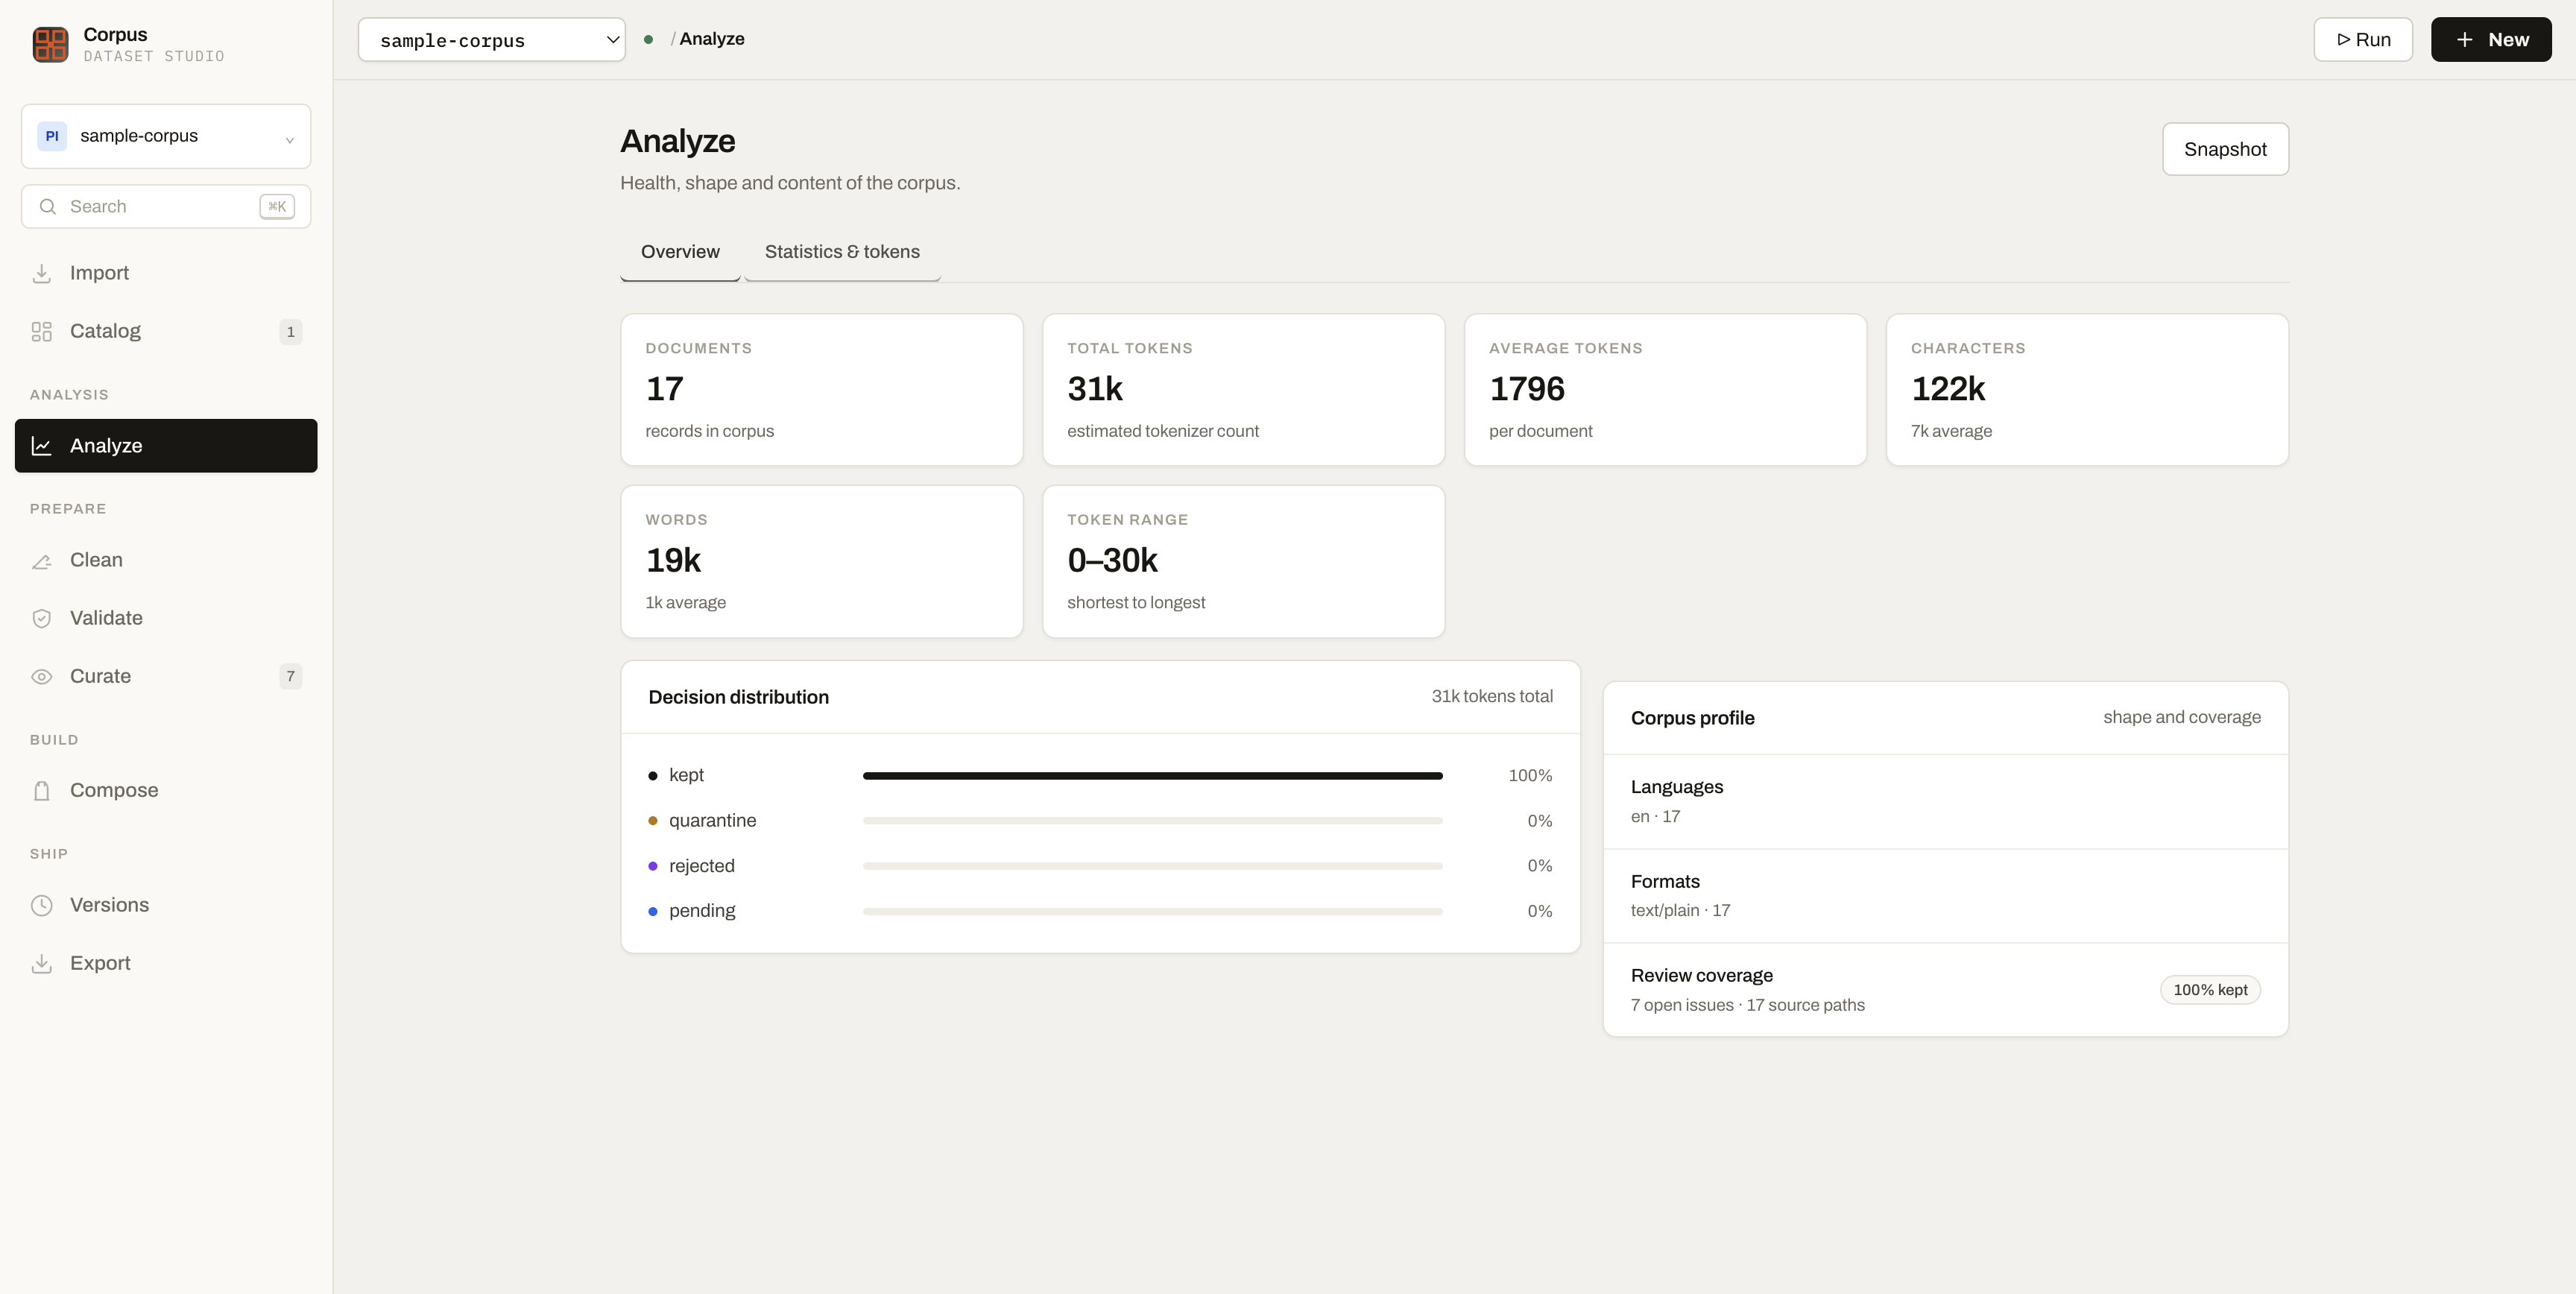
Task: Click the Average Tokens 1796 card
Action: click(1666, 390)
